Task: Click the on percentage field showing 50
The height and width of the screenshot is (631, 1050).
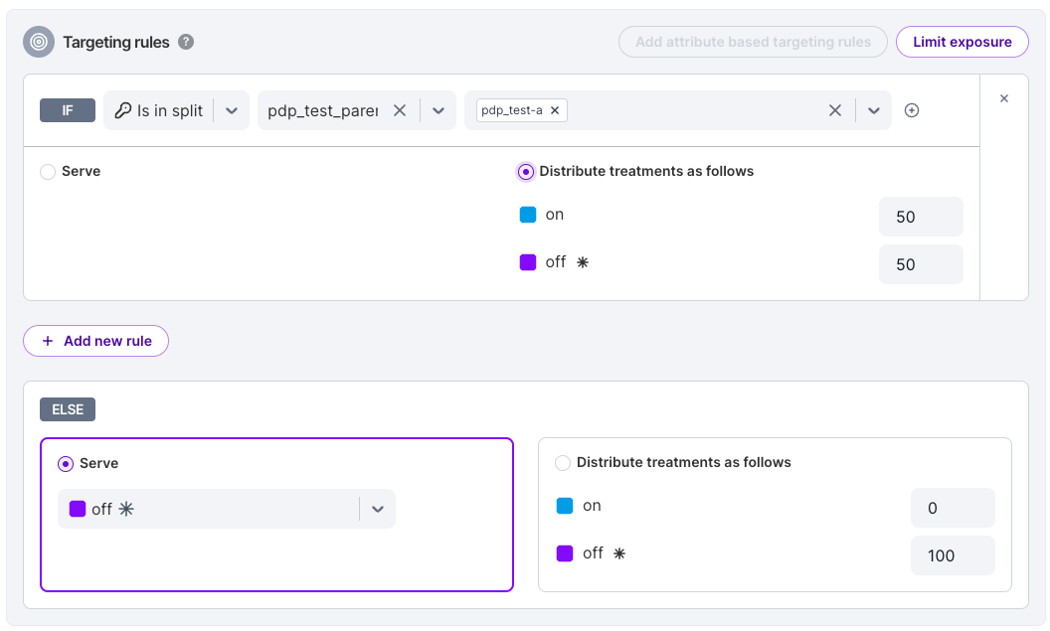Action: [920, 217]
